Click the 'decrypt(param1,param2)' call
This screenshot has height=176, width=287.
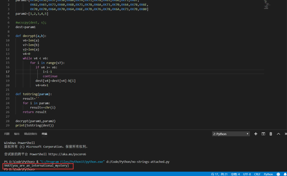36,121
